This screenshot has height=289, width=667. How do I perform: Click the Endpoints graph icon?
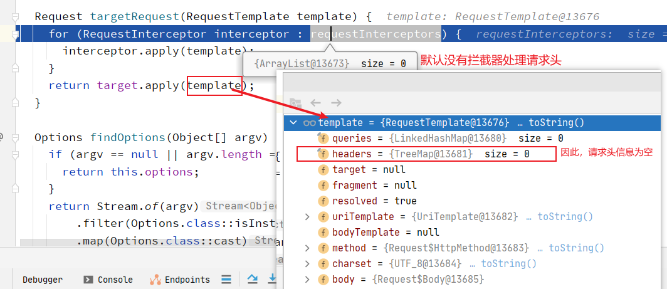[x=155, y=280]
